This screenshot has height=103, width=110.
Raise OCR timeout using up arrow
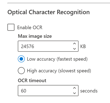75,88
